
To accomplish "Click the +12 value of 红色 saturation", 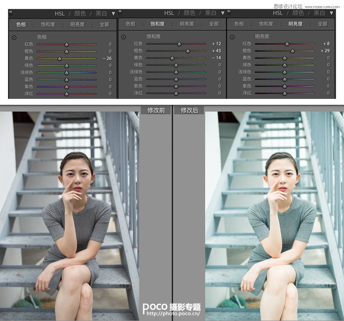I will click(217, 44).
